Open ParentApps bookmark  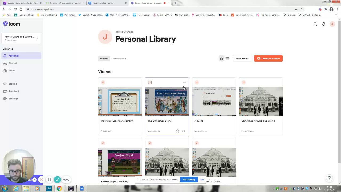click(68, 15)
